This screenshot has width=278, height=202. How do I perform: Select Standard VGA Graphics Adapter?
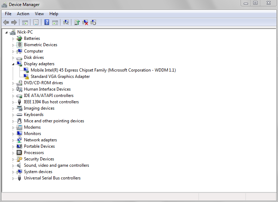tap(60, 76)
